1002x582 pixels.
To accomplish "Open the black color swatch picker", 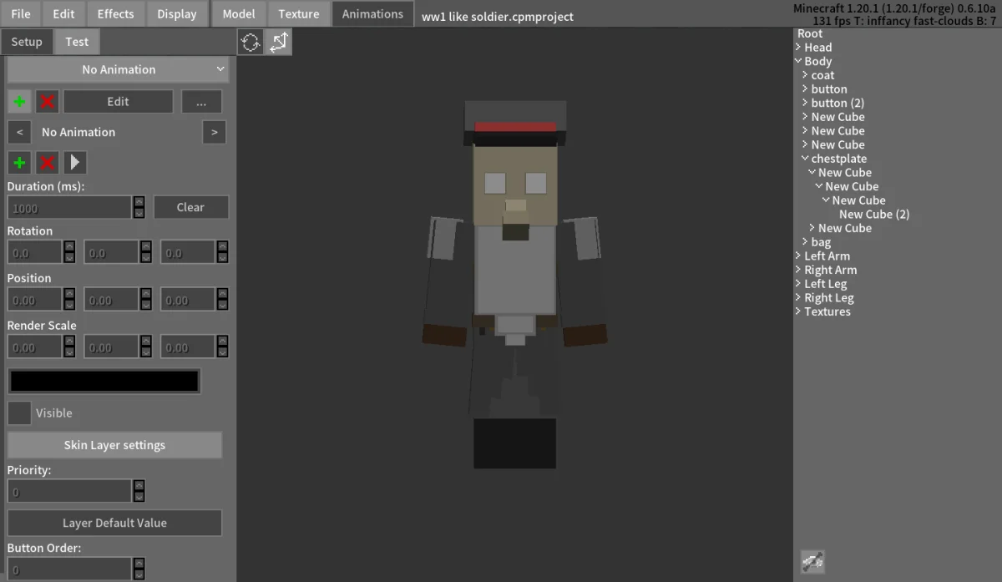I will 104,381.
